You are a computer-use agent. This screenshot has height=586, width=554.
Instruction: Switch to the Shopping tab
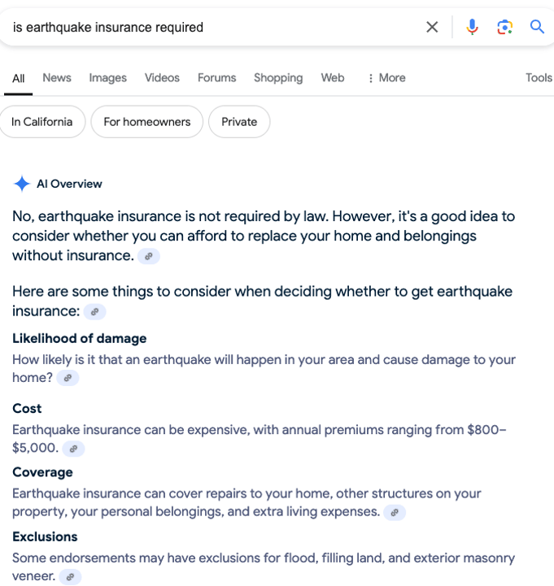click(278, 78)
